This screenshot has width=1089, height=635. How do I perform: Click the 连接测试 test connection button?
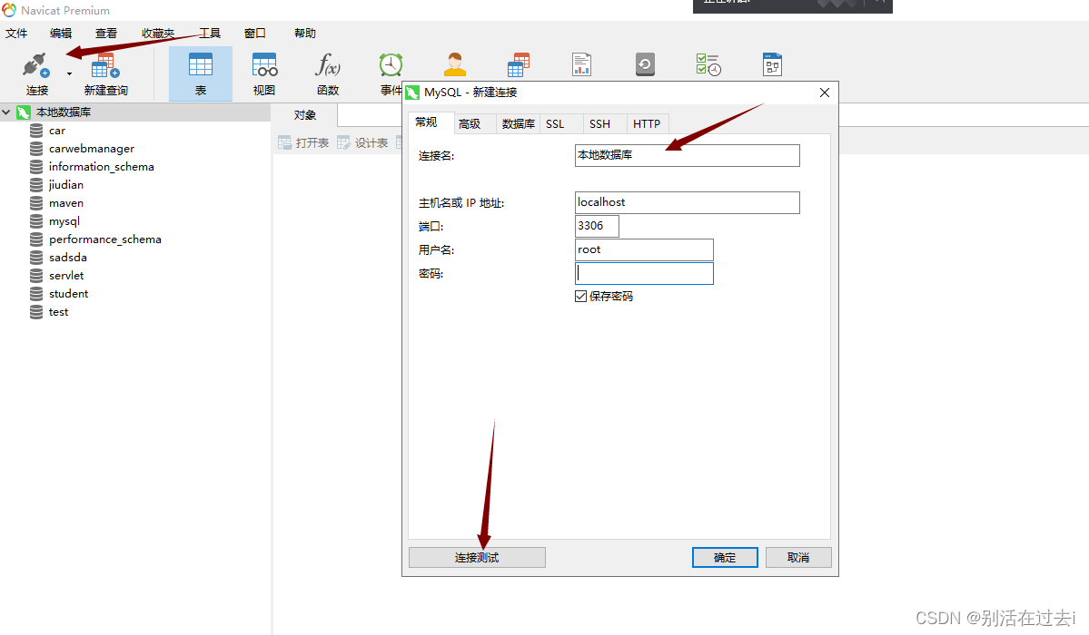(x=477, y=557)
